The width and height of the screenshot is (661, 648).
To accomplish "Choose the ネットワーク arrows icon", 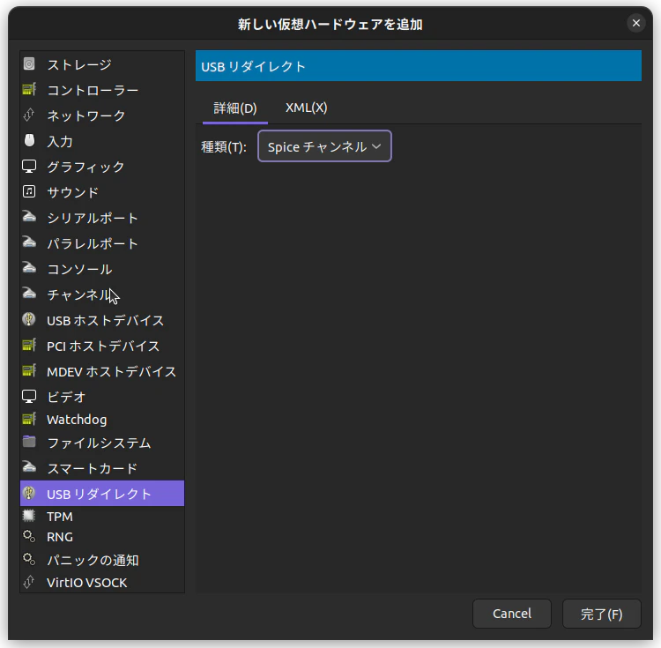I will 29,115.
